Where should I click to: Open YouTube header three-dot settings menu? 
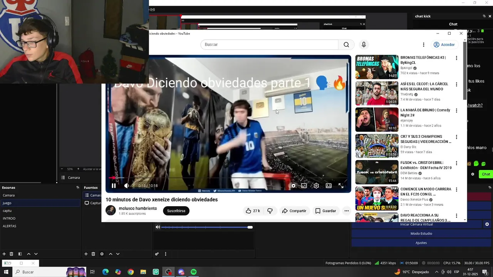(x=424, y=45)
